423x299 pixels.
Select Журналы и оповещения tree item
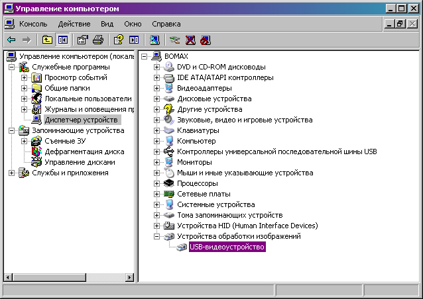tap(89, 109)
